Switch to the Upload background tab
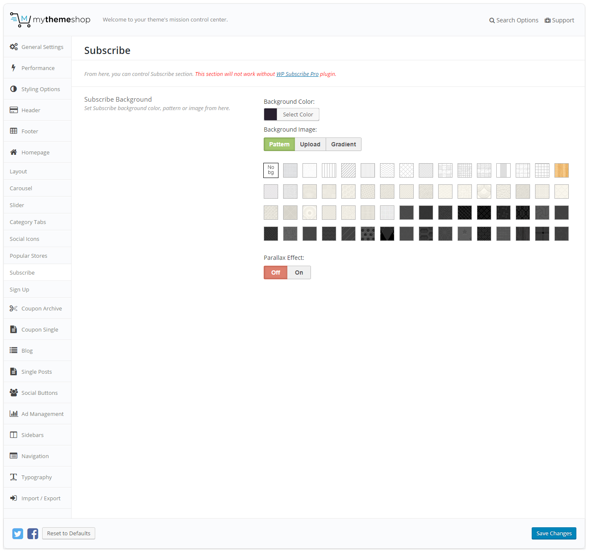Viewport: 589px width, 553px height. (x=310, y=144)
